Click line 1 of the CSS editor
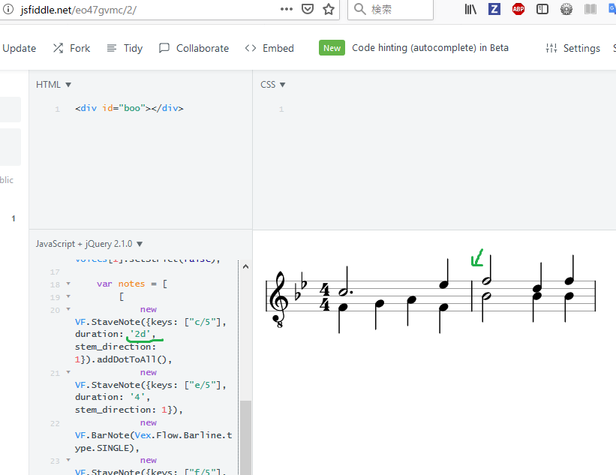 click(281, 109)
